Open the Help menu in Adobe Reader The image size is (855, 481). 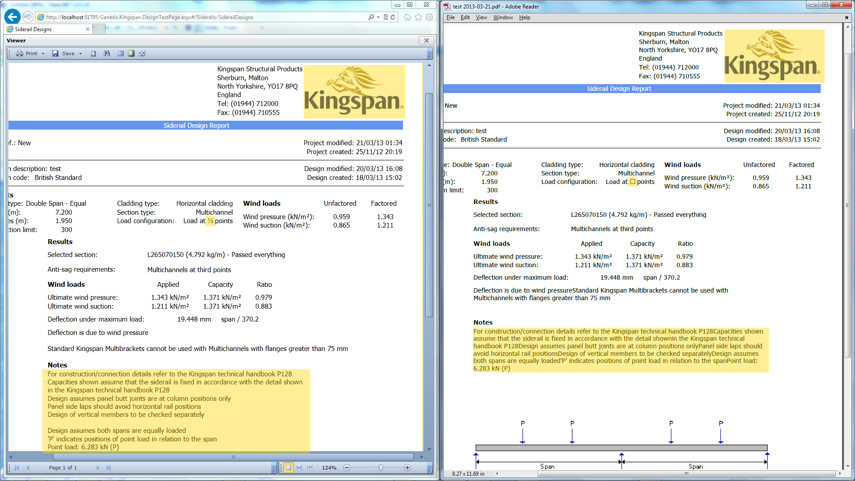[x=525, y=17]
